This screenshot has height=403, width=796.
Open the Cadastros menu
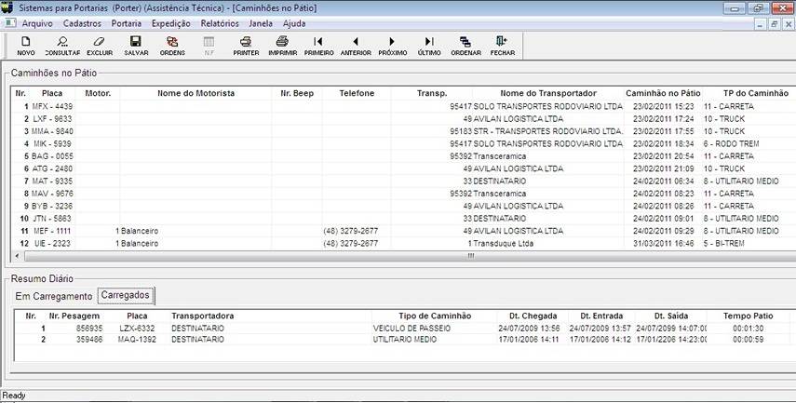pyautogui.click(x=82, y=23)
